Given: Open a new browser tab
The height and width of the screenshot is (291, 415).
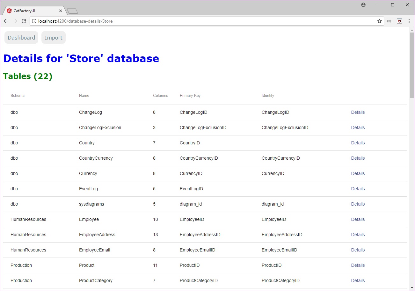Looking at the screenshot, I should coord(72,11).
